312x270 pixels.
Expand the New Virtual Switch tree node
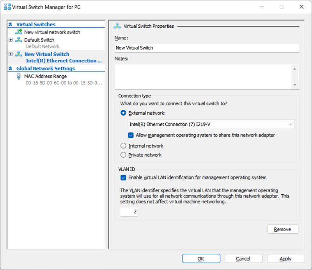coord(11,54)
